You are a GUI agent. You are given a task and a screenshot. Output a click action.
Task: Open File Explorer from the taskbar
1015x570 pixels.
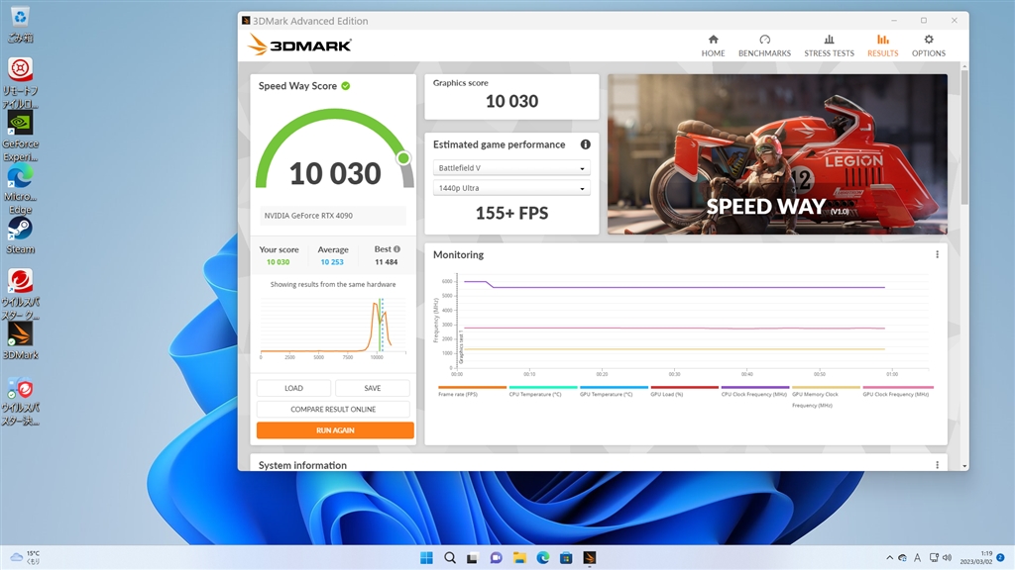[x=519, y=558]
